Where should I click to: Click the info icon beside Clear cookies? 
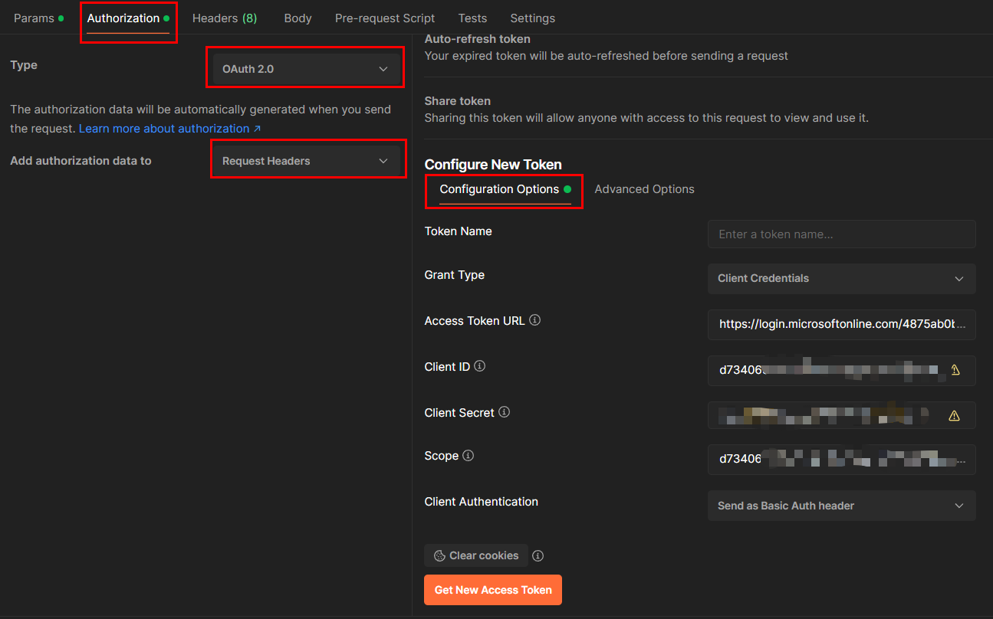[x=538, y=555]
